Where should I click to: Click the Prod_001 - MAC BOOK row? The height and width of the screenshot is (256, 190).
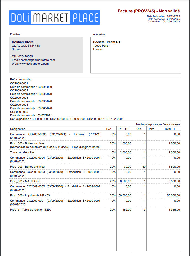click(25, 181)
